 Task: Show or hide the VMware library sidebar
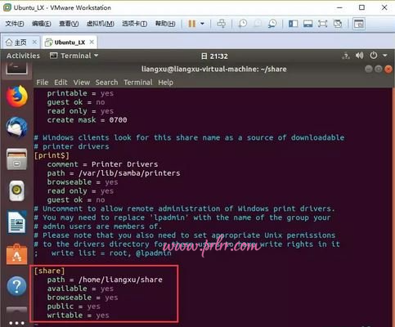293,24
